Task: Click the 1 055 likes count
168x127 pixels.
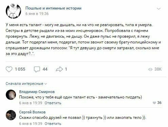Action: tap(20, 69)
